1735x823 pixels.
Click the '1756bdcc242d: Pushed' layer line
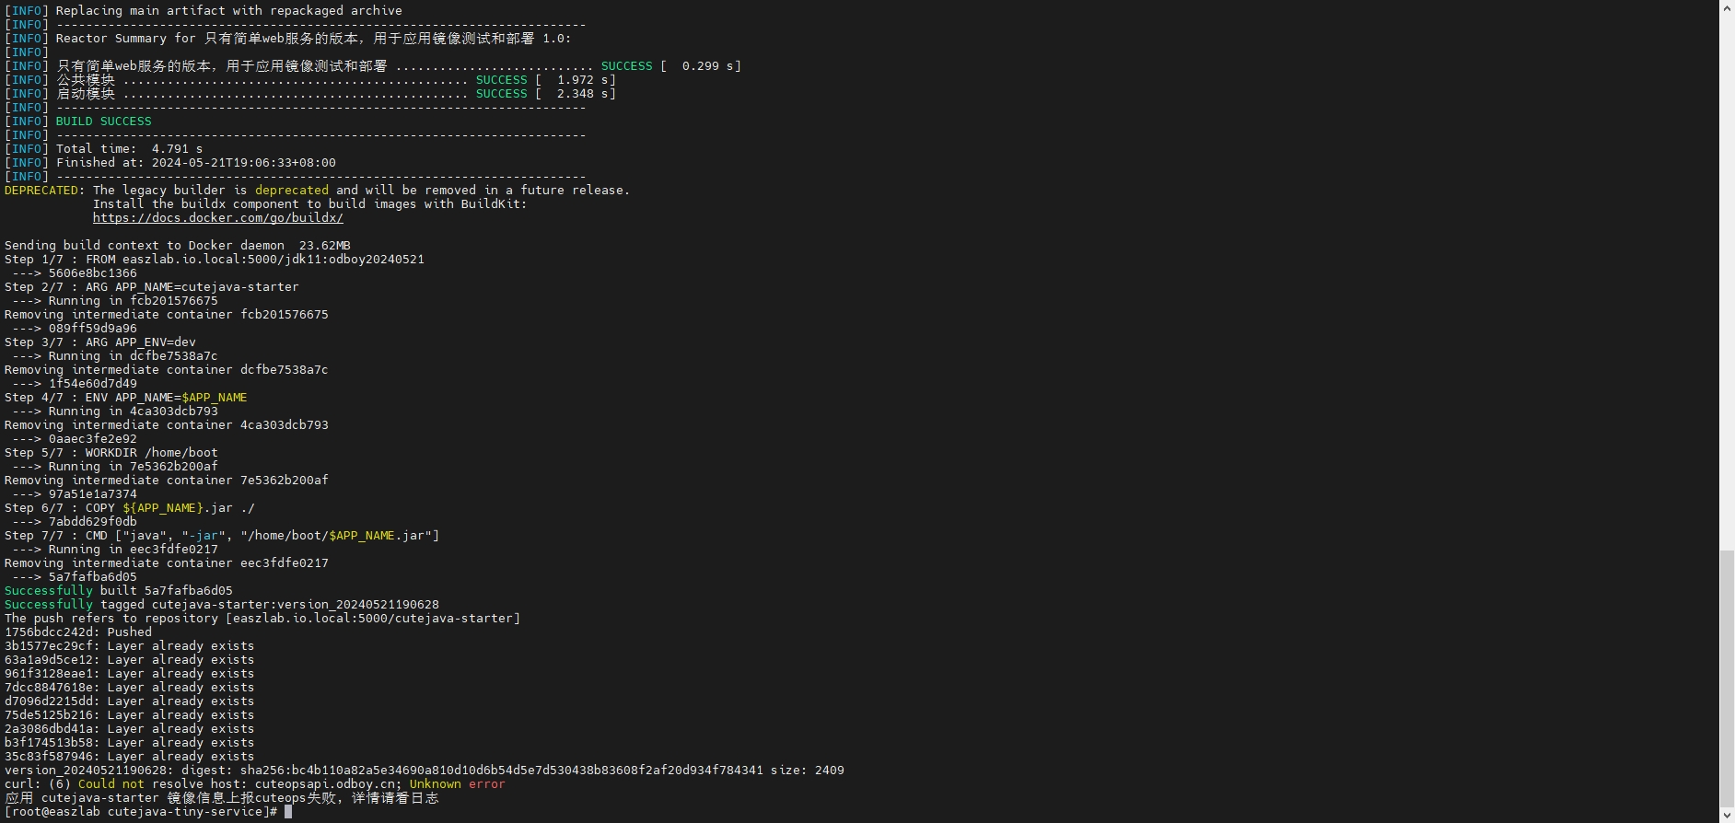pyautogui.click(x=77, y=632)
